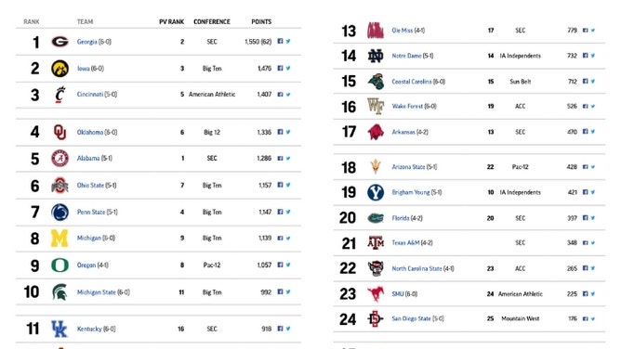The width and height of the screenshot is (621, 349).
Task: Open the Georgia team link
Action: tap(86, 42)
